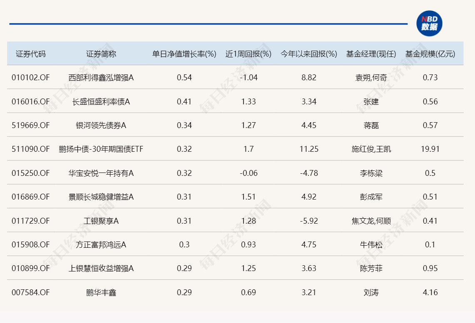Click weekly return 1.7
475x323 pixels.
pos(248,149)
